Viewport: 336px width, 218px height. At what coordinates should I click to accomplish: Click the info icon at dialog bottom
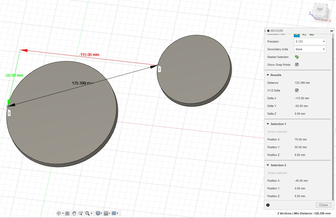coord(268,205)
